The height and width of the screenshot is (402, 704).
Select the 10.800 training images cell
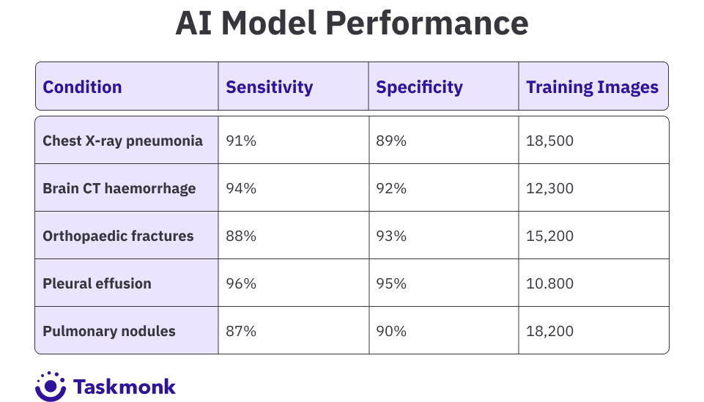pyautogui.click(x=593, y=283)
